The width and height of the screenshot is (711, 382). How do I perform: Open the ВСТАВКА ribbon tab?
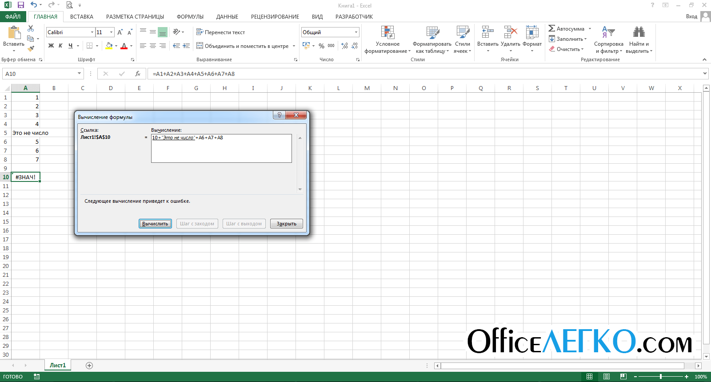[82, 17]
